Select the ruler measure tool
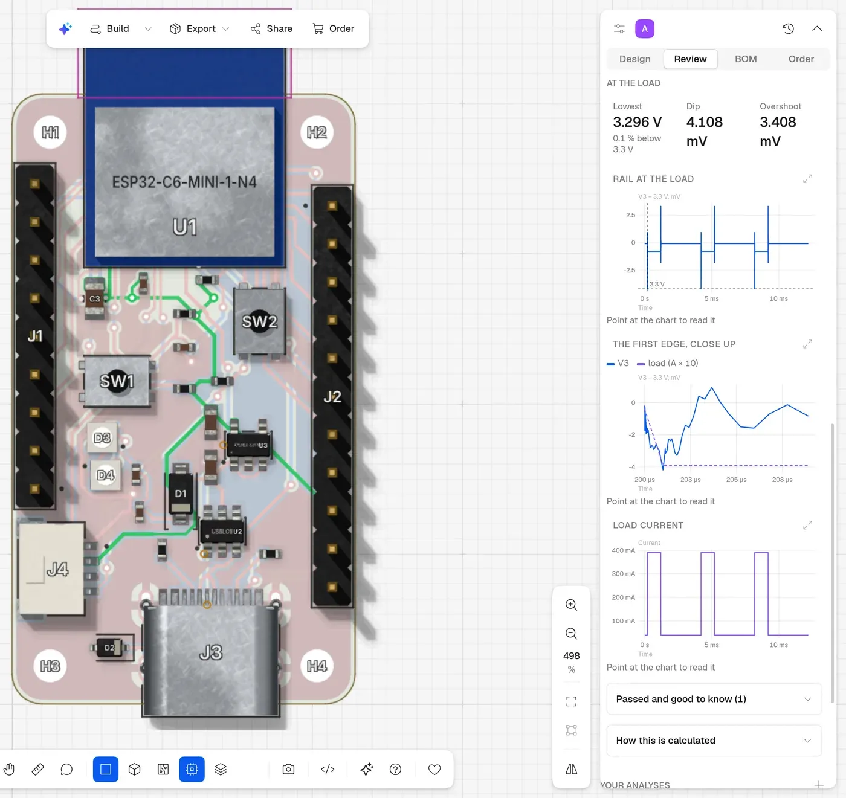Viewport: 846px width, 798px height. tap(38, 769)
